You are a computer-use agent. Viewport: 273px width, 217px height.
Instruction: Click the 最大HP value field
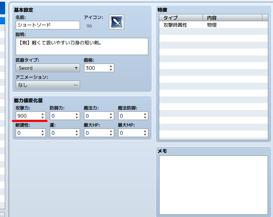click(96, 133)
